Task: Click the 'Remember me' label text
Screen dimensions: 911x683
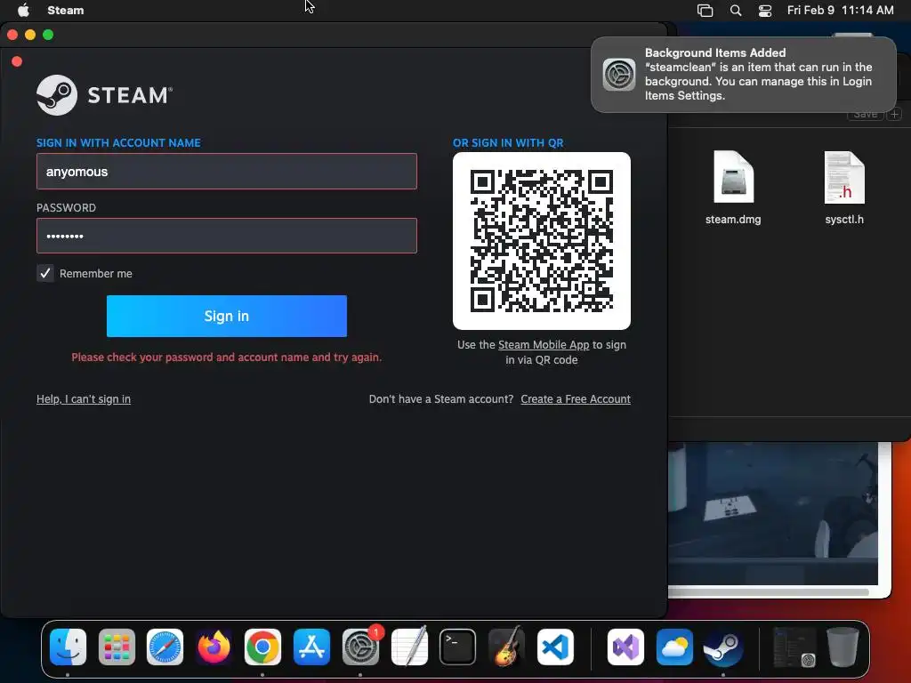Action: 96,274
